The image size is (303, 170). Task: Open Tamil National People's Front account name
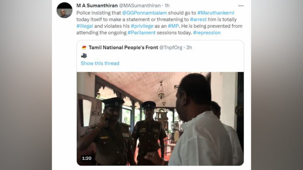(123, 48)
